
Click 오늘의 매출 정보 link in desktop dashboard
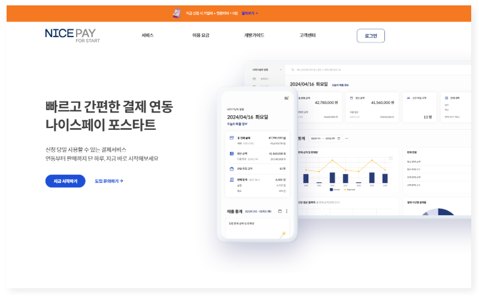click(x=340, y=85)
